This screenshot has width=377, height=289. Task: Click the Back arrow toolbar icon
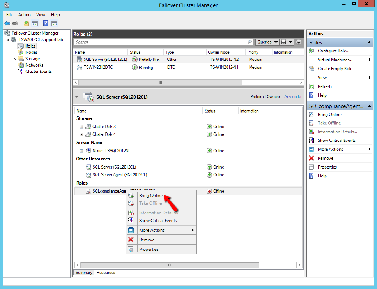coord(7,23)
